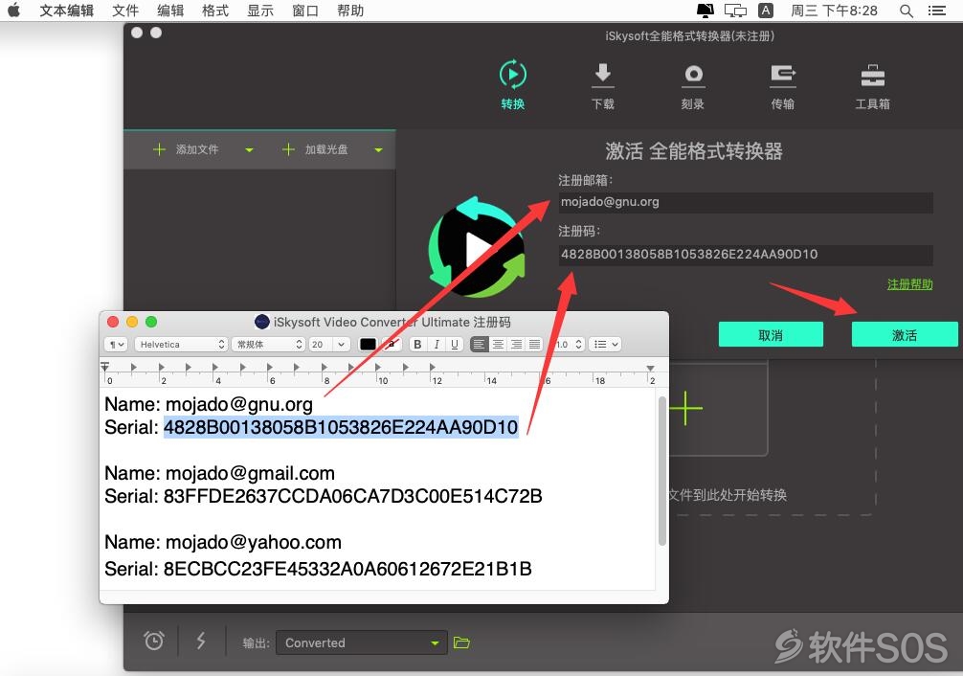The height and width of the screenshot is (676, 963).
Task: Expand the Load Disc dropdown arrow
Action: (x=378, y=150)
